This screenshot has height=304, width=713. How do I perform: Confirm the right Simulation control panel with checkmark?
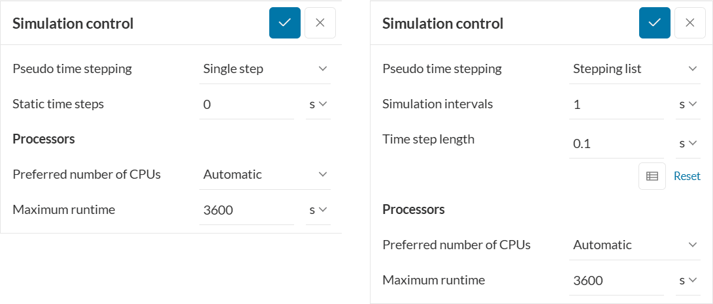tap(655, 23)
